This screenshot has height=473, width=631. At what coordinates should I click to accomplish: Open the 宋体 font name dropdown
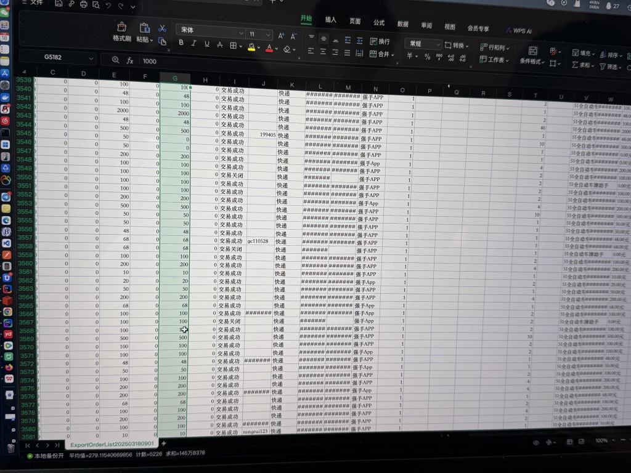241,33
